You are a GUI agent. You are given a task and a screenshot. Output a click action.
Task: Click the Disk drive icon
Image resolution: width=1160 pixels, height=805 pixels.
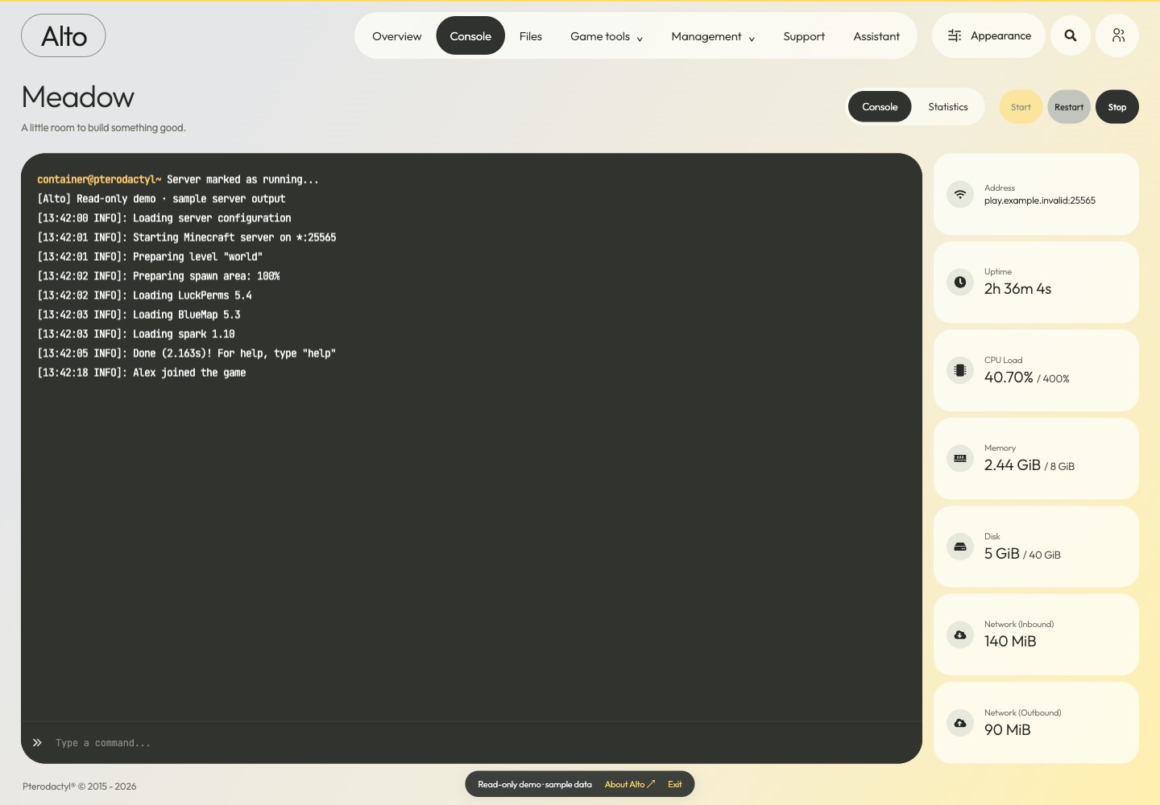pyautogui.click(x=960, y=547)
